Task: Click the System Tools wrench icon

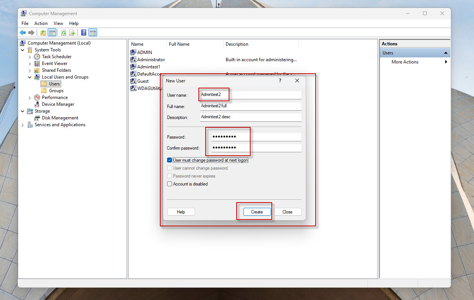Action: pyautogui.click(x=30, y=50)
